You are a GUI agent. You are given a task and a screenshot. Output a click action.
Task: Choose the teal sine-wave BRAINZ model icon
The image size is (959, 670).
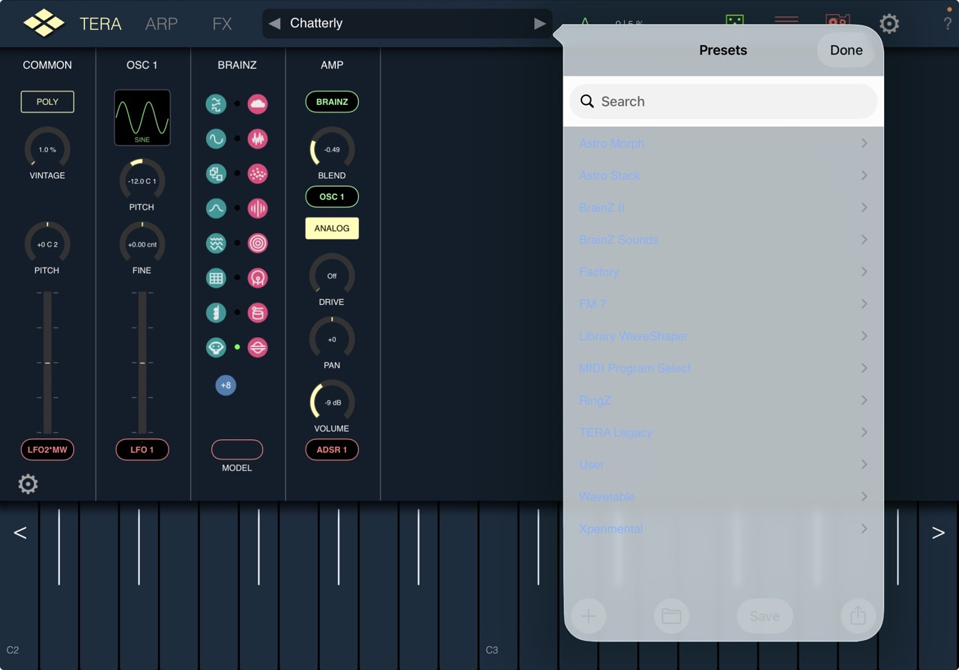217,139
